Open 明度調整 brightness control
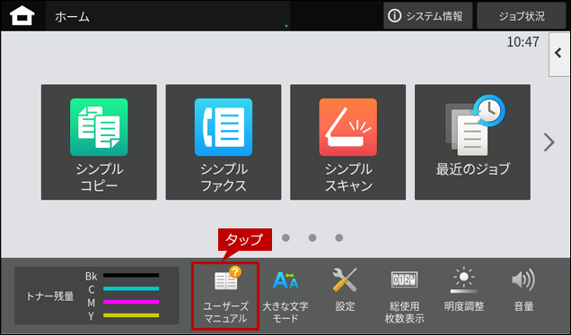 [464, 290]
